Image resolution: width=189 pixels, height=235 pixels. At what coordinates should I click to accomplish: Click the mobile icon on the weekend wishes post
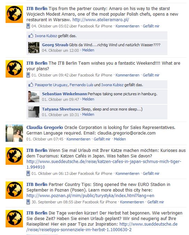pos(28,75)
